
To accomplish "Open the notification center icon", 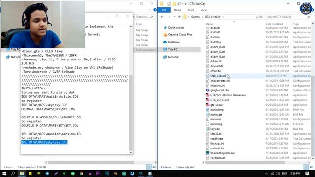I will [307, 173].
